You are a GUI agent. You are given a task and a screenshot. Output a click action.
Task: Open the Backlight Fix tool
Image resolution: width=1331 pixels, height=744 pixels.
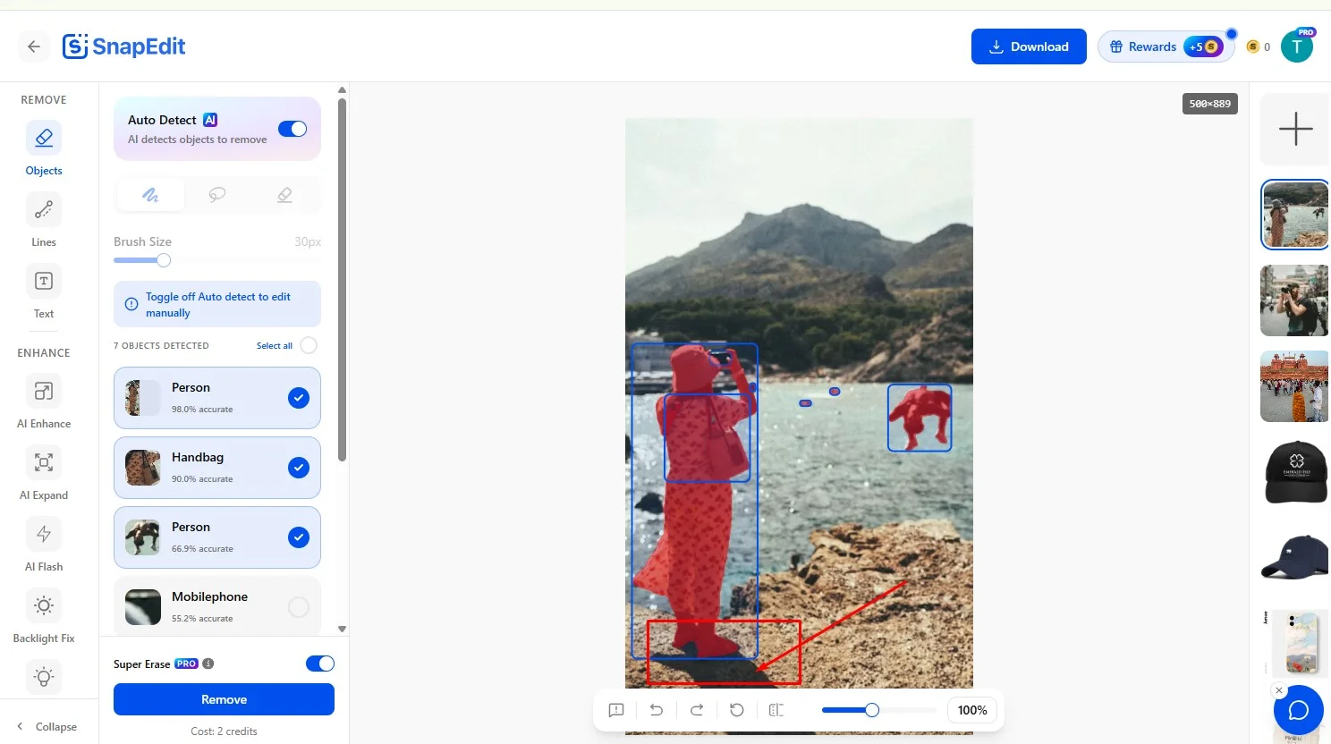pyautogui.click(x=44, y=616)
